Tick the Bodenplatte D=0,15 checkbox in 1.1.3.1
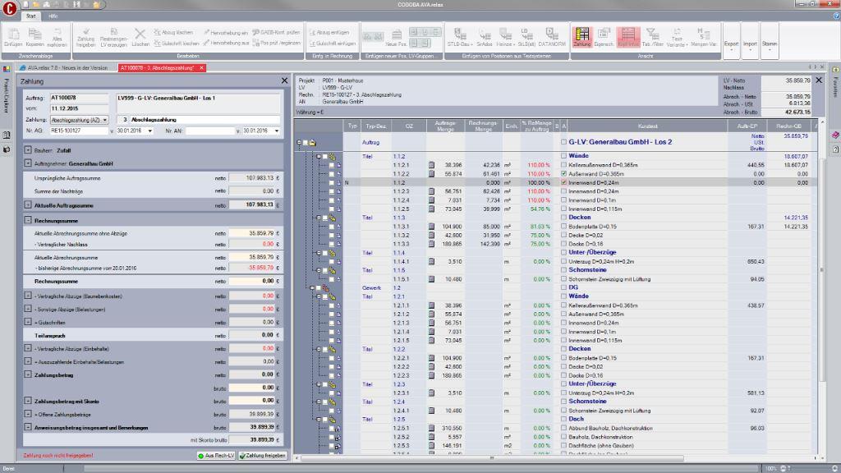 click(563, 226)
